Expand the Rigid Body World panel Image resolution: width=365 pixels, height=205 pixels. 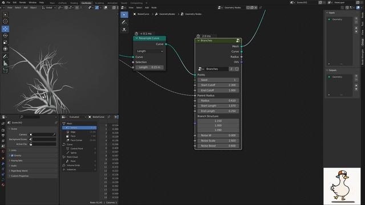[x=33, y=171]
